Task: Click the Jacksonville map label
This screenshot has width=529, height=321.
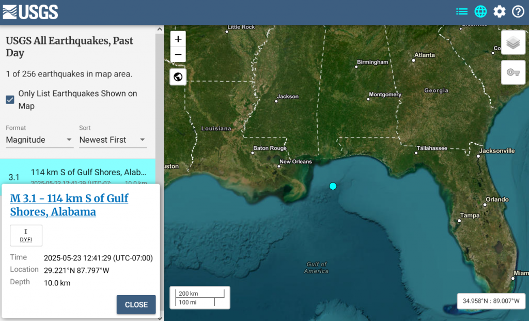Action: coord(497,151)
